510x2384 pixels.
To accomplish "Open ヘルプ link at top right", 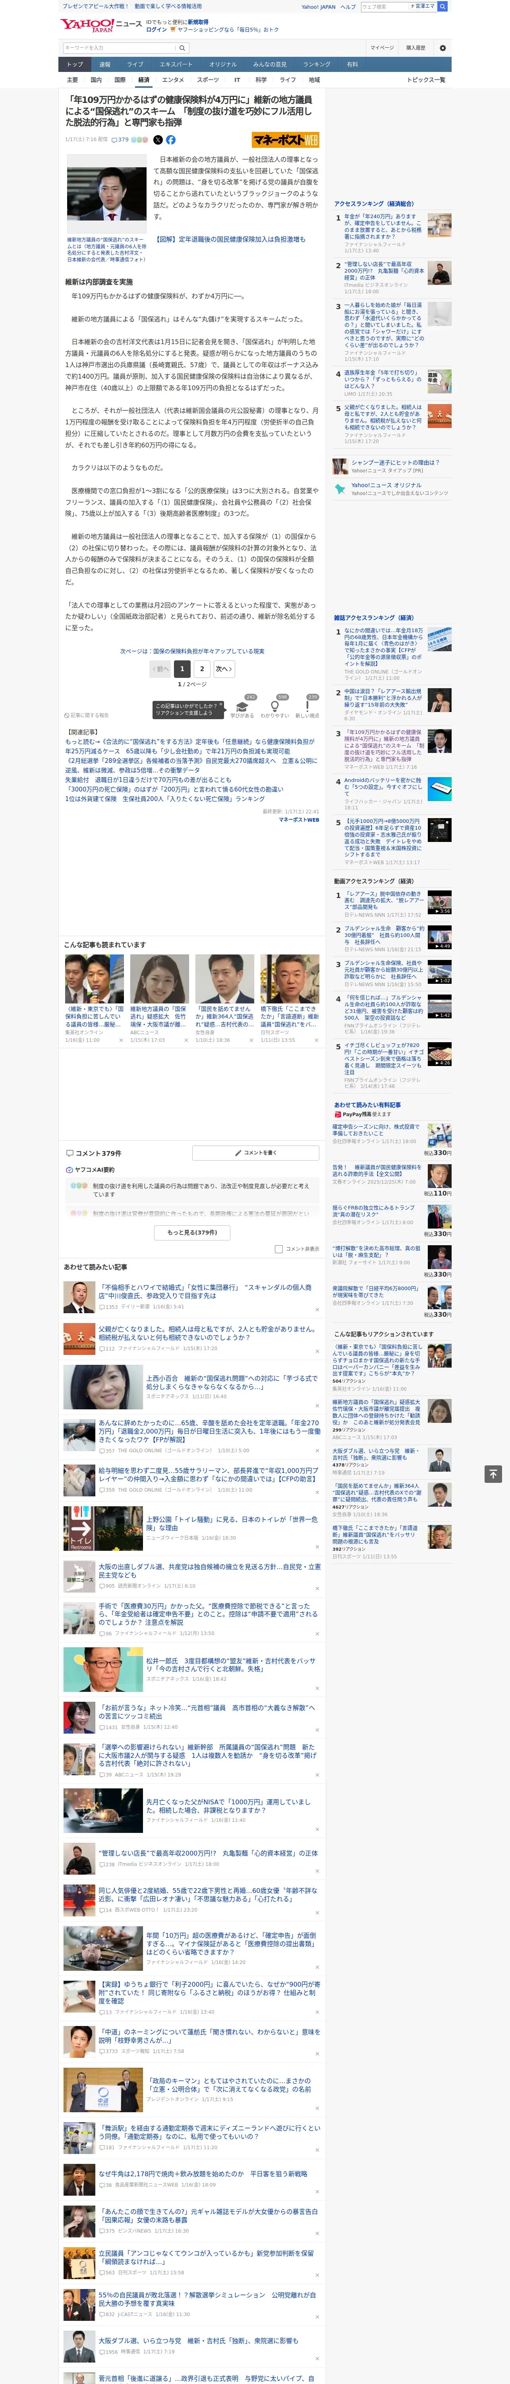I will tap(347, 6).
